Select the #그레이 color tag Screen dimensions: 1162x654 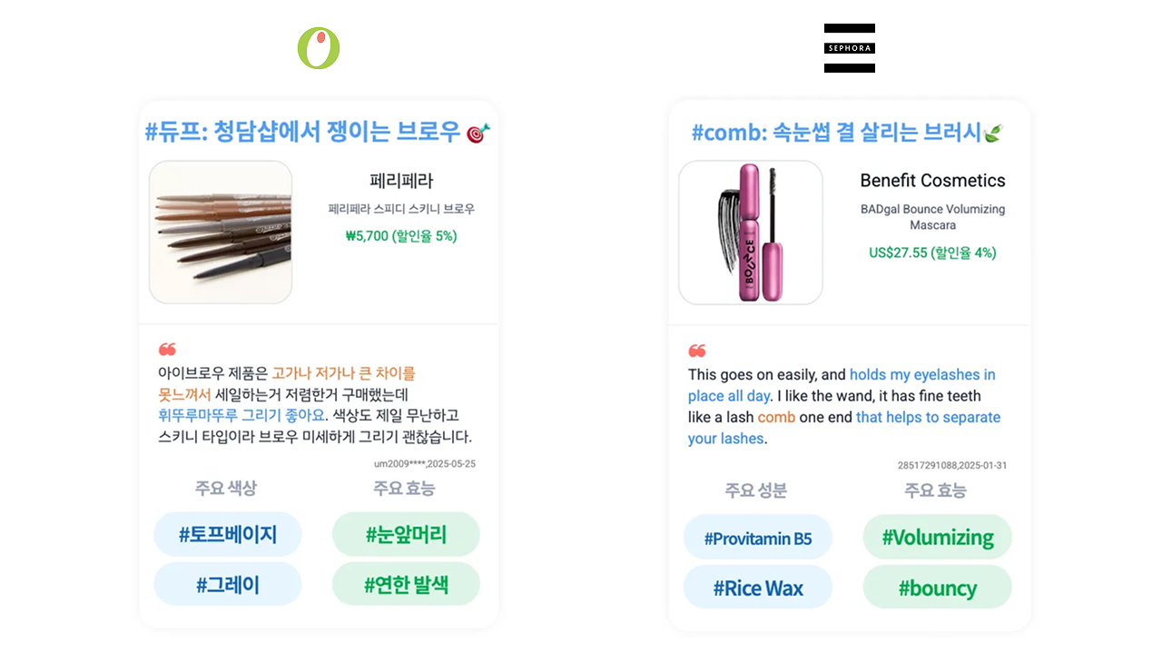point(228,584)
